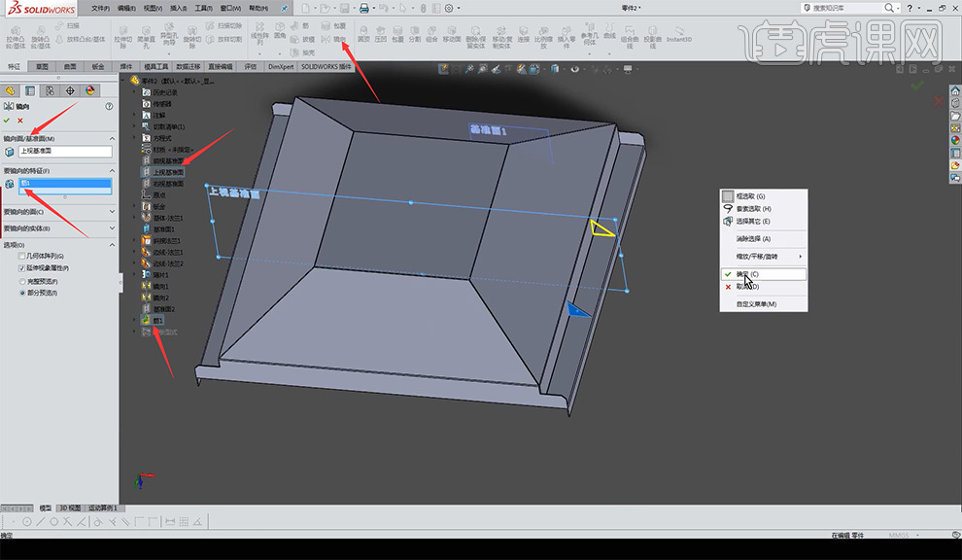This screenshot has height=560, width=962.
Task: Click the 镜向面/基准面 input field
Action: tap(64, 152)
